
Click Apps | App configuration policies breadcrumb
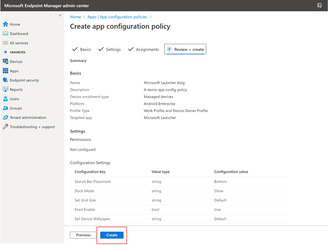(x=117, y=17)
